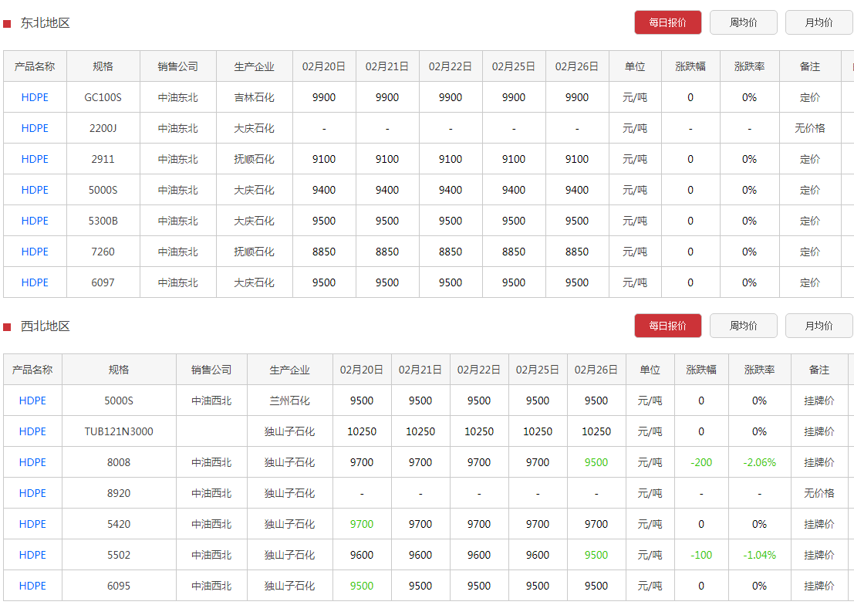854x605 pixels.
Task: Click -200 change value in 8008 row
Action: (701, 462)
